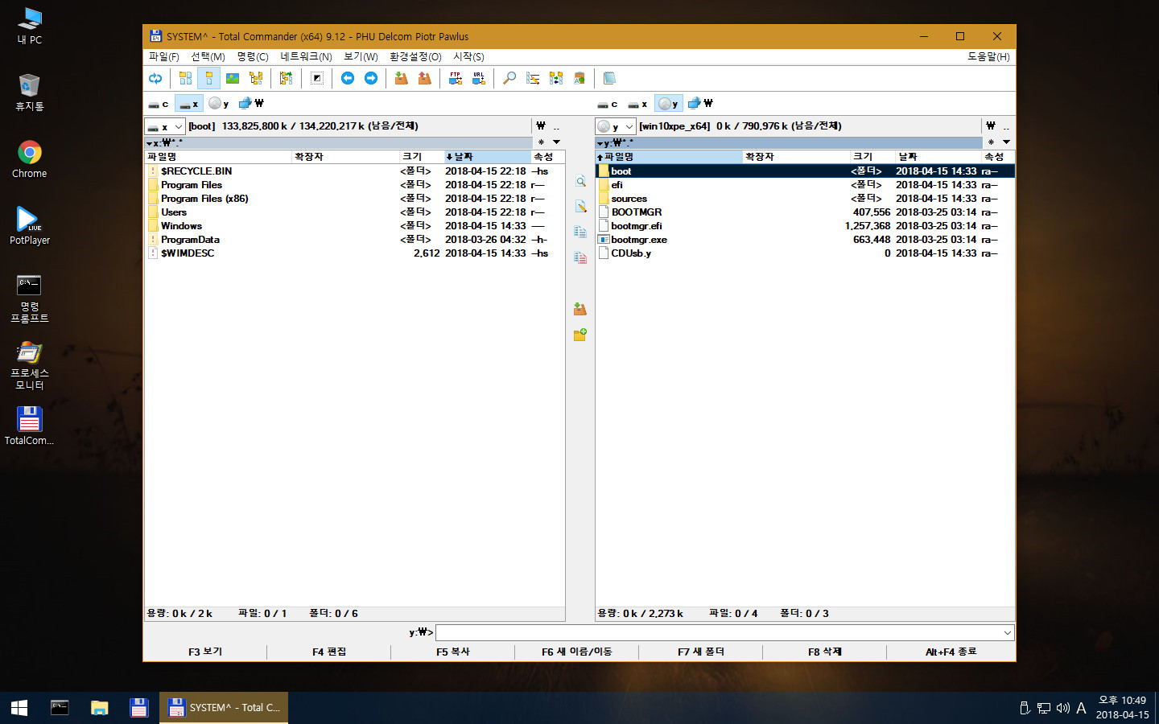Switch to brief file view icon
This screenshot has height=724, width=1159.
coord(185,78)
